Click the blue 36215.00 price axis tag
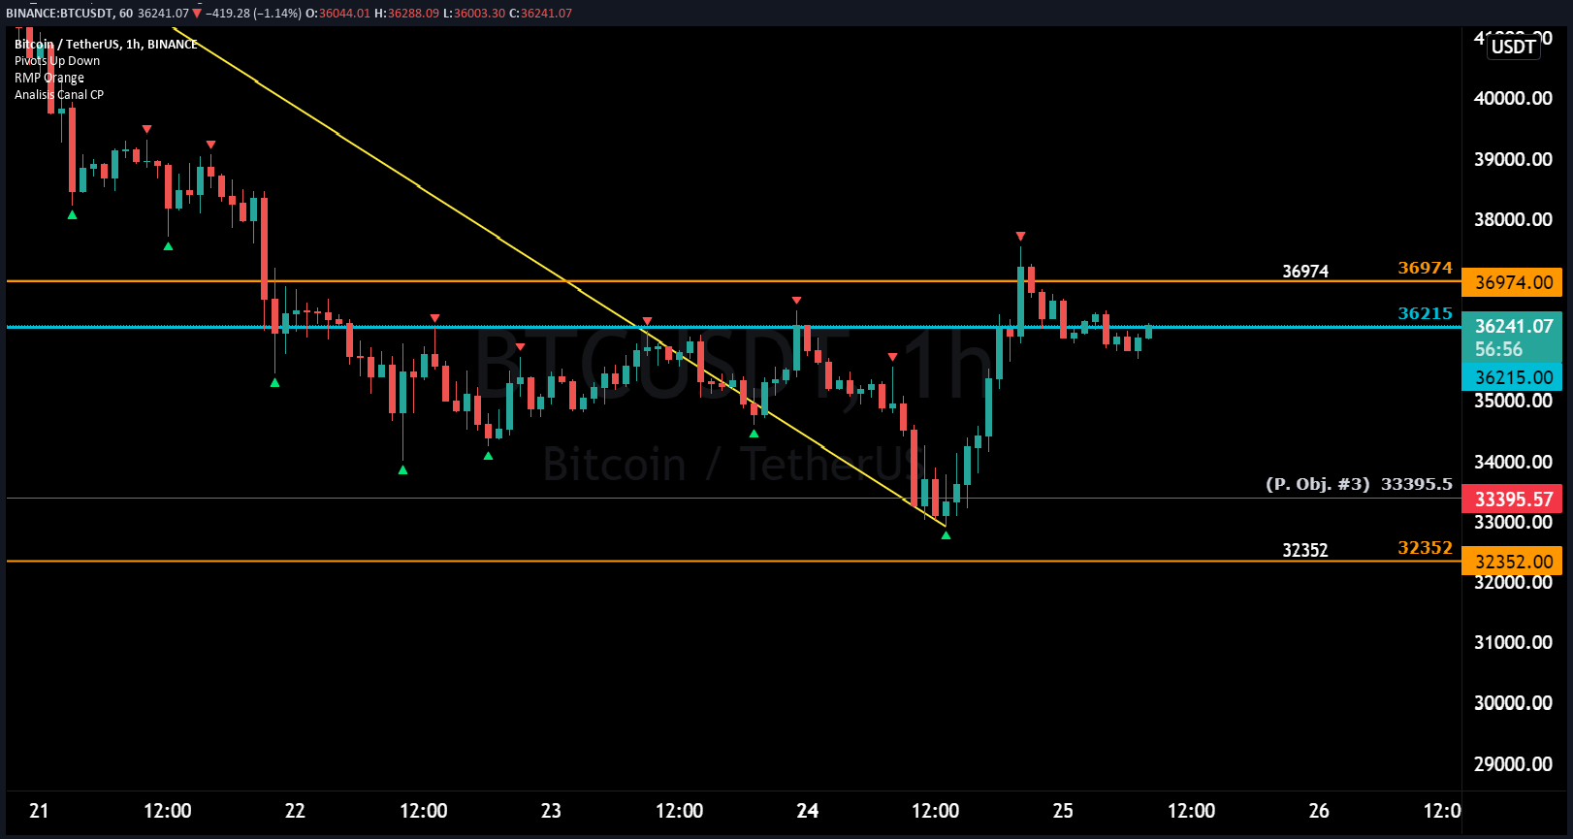 (1512, 377)
